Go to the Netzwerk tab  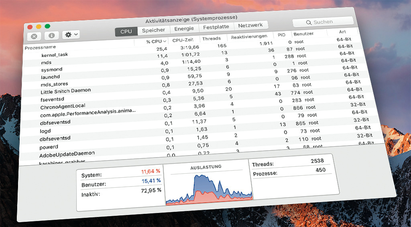(x=250, y=25)
